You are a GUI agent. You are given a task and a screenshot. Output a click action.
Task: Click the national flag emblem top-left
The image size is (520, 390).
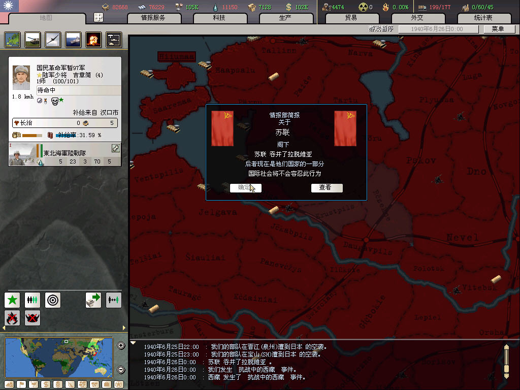click(9, 6)
